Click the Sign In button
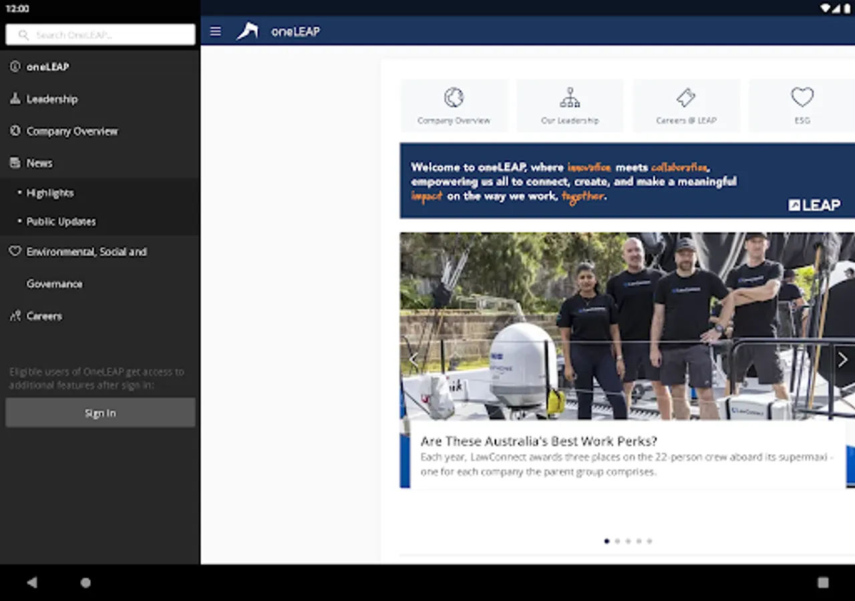The width and height of the screenshot is (855, 601). (100, 413)
